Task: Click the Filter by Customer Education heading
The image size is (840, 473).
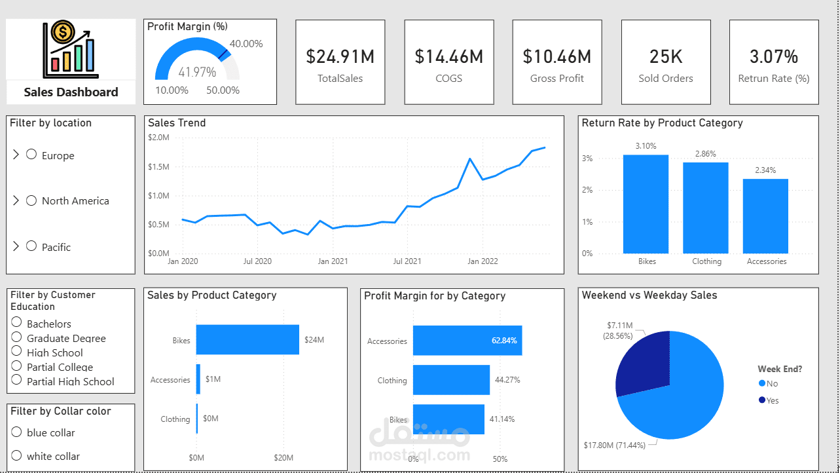Action: pos(53,301)
